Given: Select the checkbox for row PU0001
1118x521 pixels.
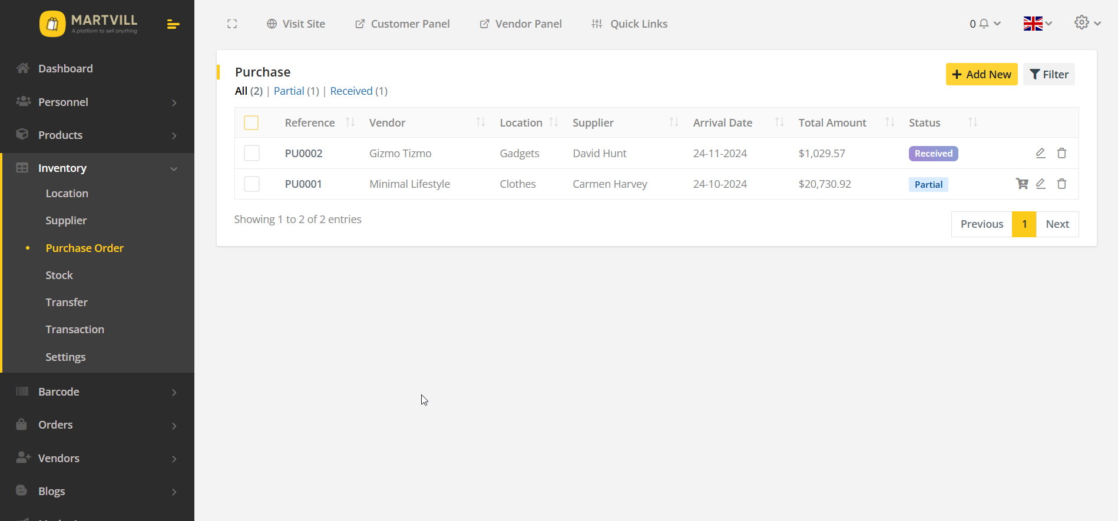Looking at the screenshot, I should (x=252, y=184).
